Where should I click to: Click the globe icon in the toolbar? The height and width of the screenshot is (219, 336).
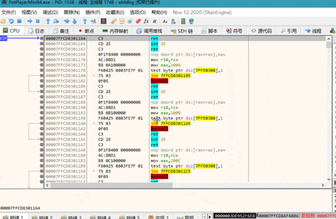click(192, 21)
